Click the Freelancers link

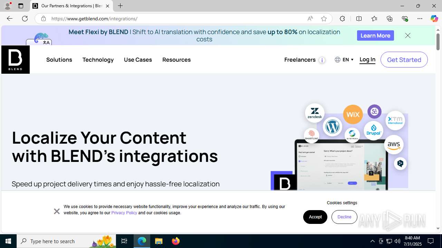pos(300,60)
